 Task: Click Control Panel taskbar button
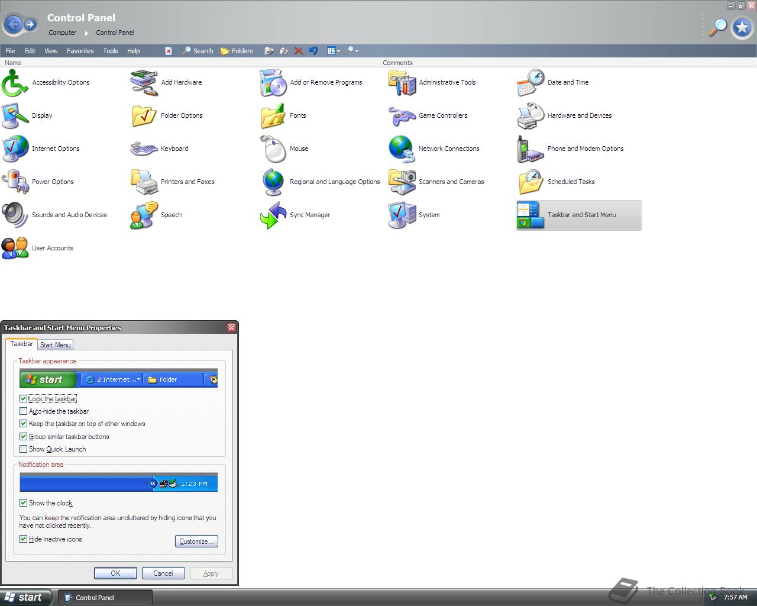(x=106, y=598)
